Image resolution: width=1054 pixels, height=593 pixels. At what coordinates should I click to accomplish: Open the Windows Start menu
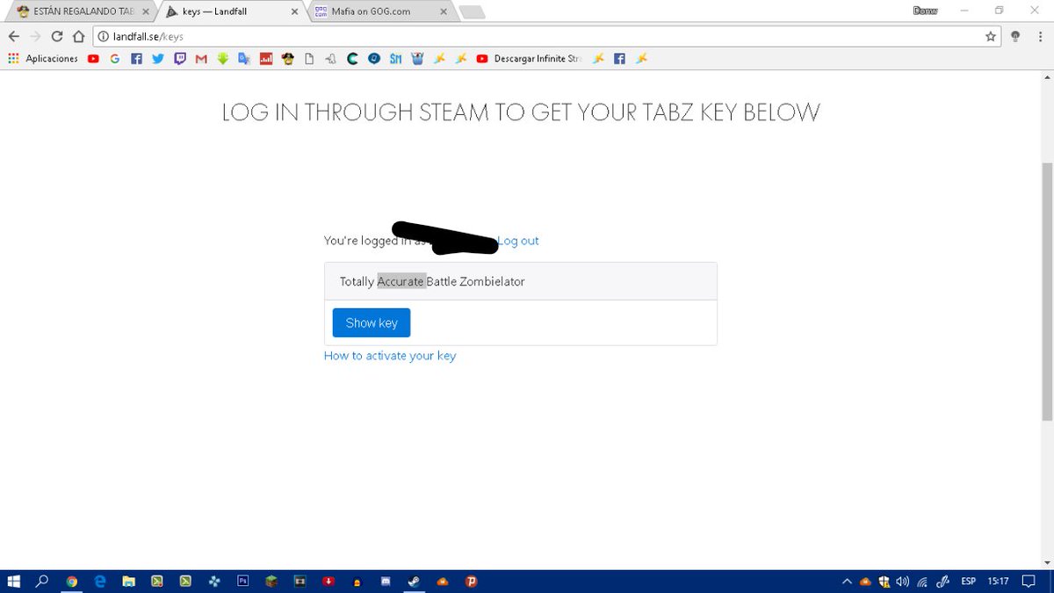pos(14,581)
